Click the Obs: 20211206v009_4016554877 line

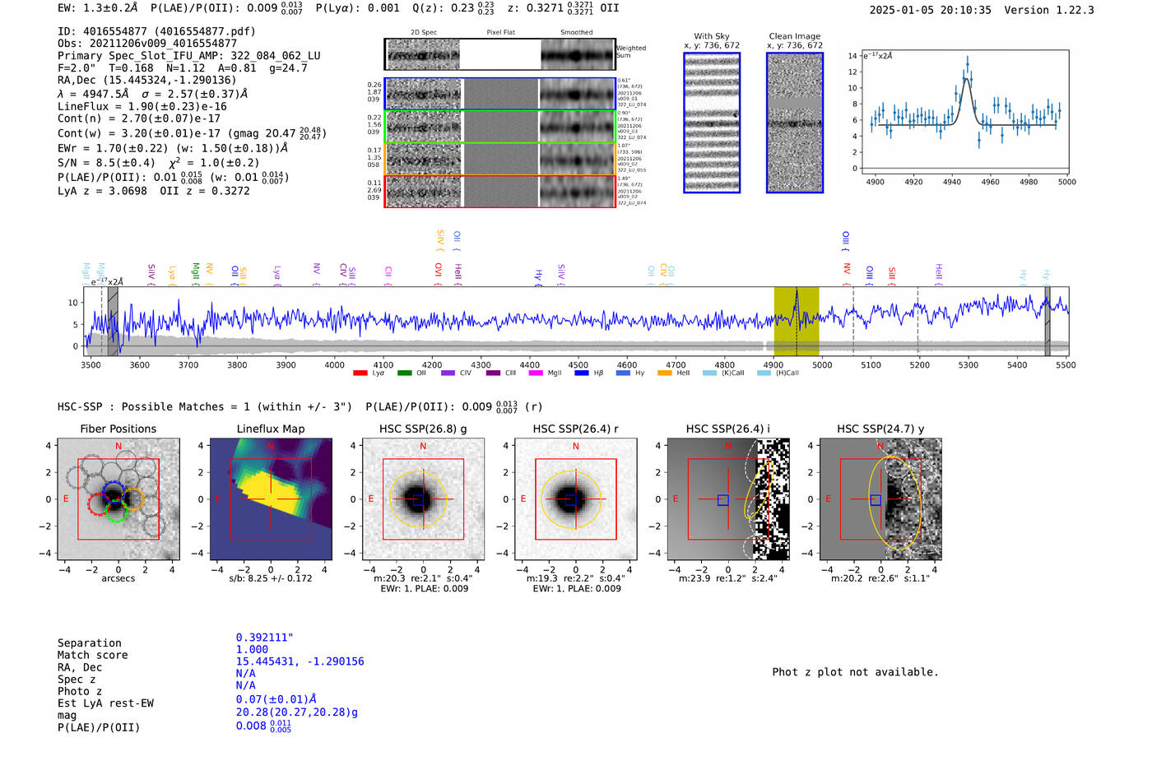147,44
